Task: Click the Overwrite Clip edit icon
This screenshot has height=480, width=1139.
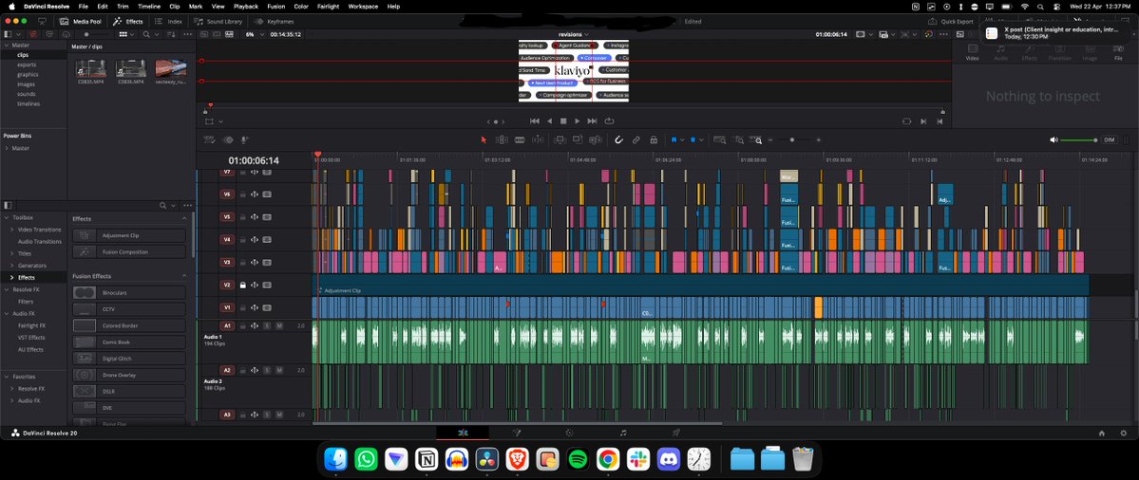Action: tap(578, 140)
